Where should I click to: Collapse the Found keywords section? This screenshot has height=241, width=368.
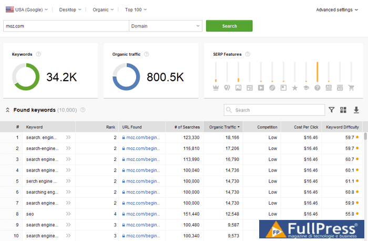click(7, 110)
